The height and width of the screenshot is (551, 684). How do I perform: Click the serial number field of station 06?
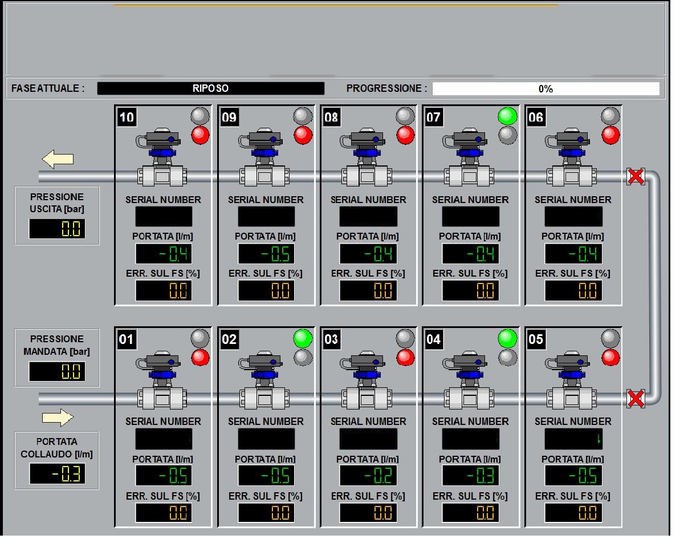tap(573, 217)
